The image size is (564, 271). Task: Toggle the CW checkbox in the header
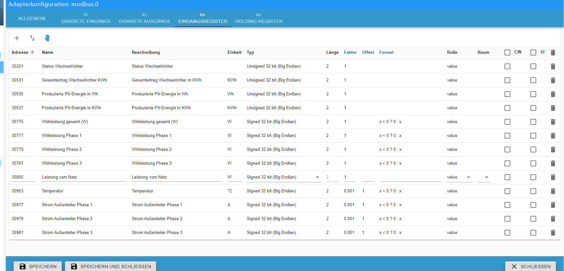[x=507, y=53]
